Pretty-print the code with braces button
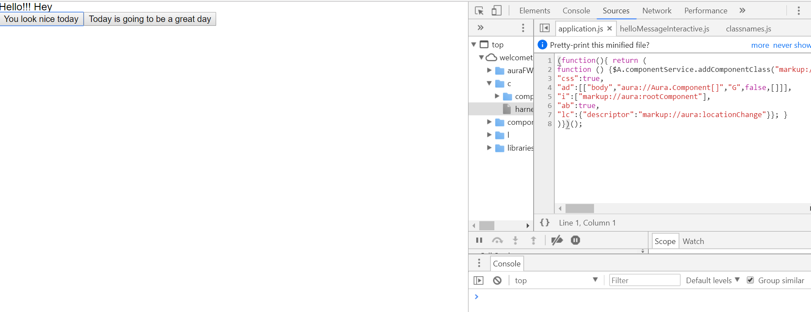The width and height of the screenshot is (811, 312). tap(545, 222)
